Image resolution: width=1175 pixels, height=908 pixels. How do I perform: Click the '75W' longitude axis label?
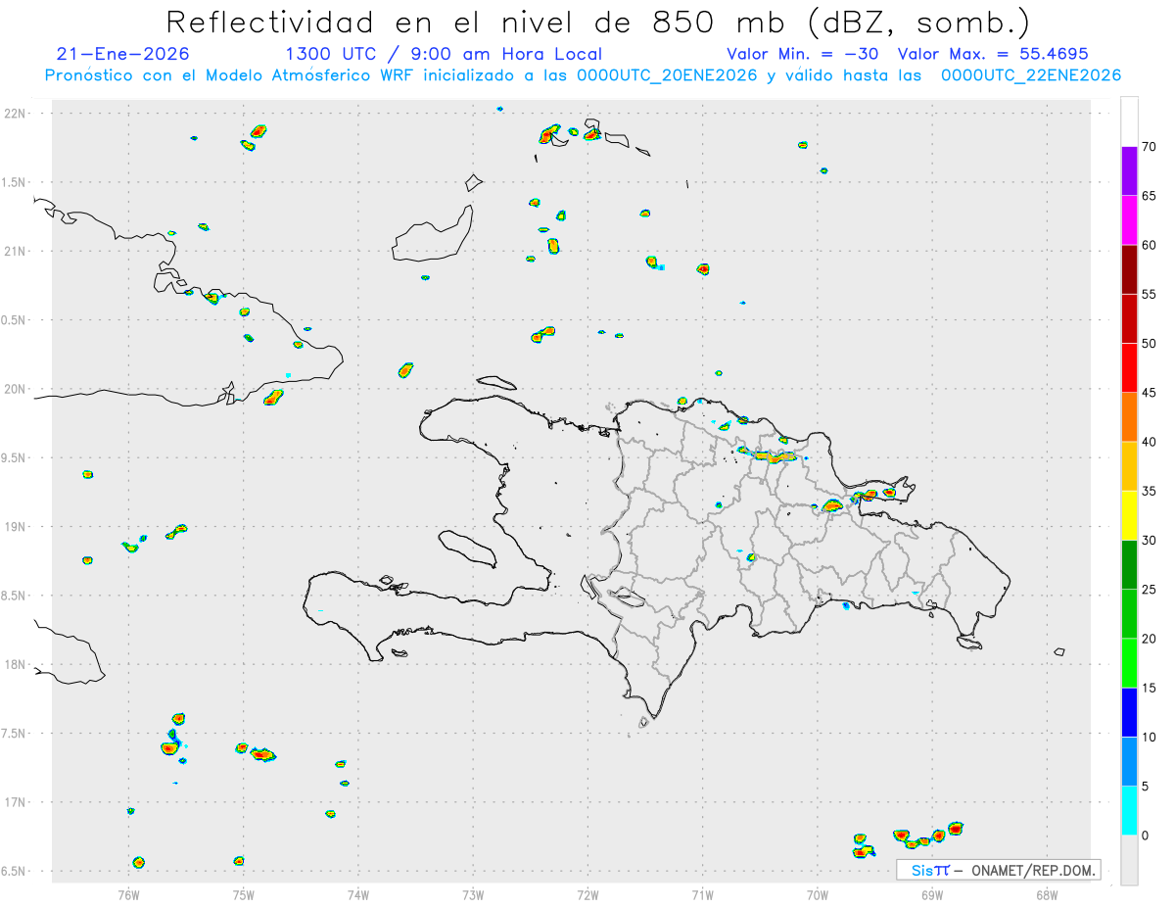(x=243, y=894)
